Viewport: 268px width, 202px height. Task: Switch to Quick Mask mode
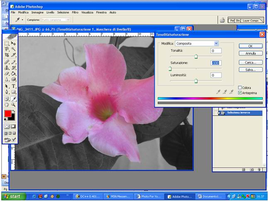point(14,126)
